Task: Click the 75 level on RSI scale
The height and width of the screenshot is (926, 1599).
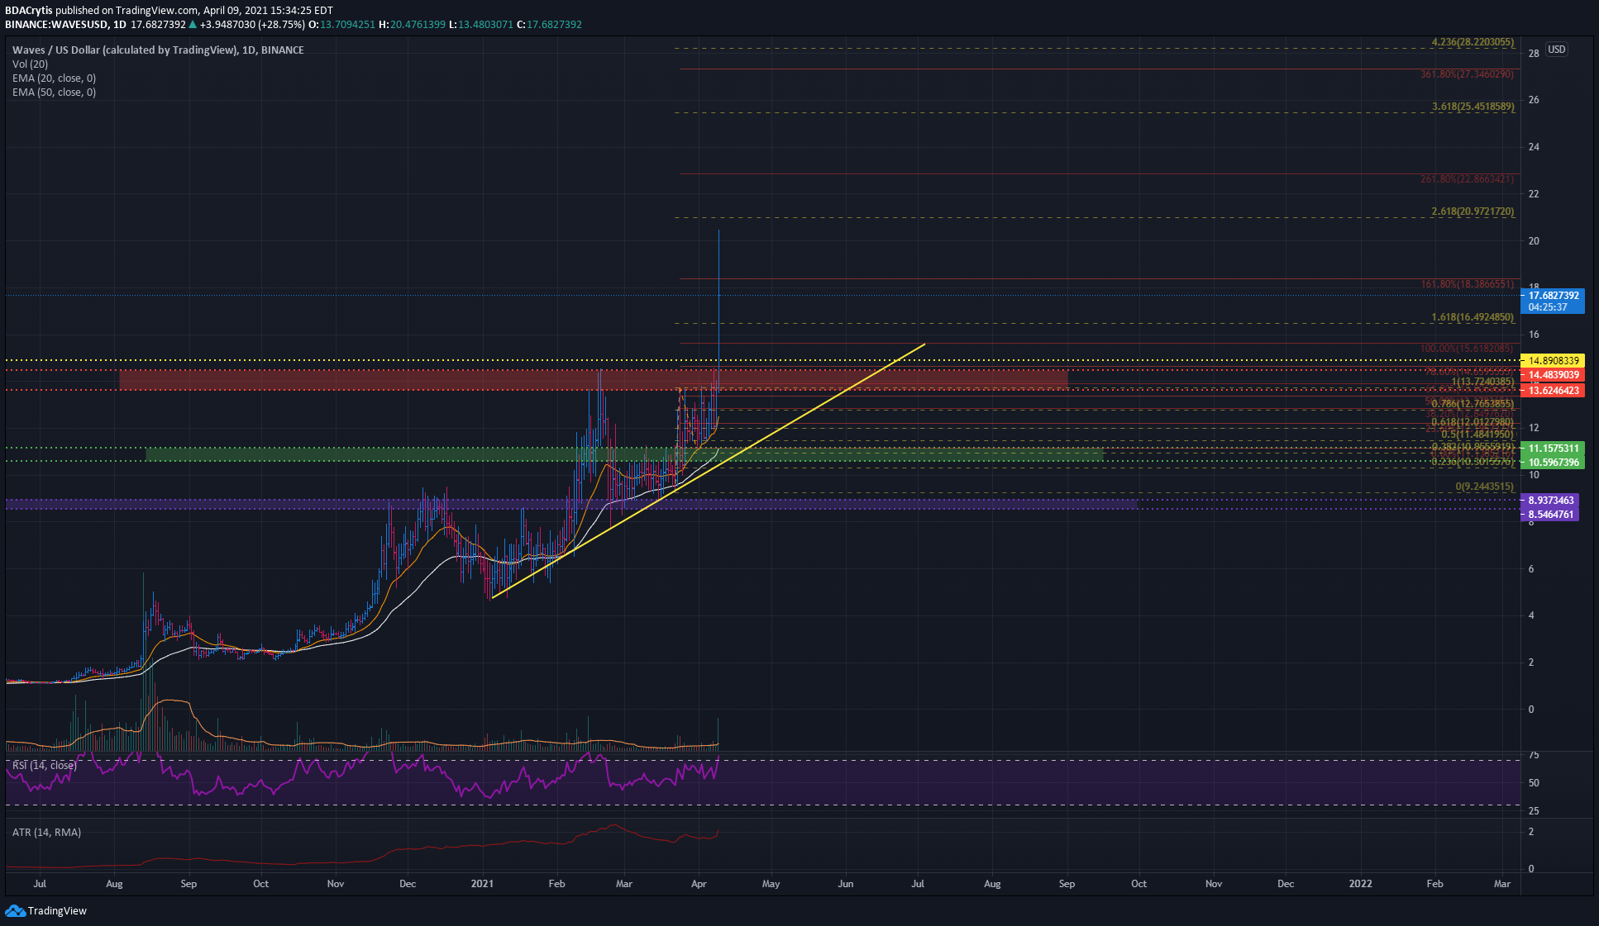Action: tap(1534, 755)
